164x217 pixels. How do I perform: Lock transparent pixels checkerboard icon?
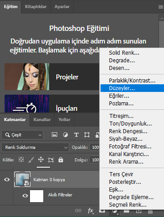tap(21, 160)
